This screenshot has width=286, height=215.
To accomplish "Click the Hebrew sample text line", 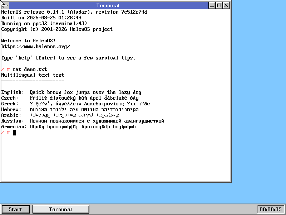I will pos(70,110).
